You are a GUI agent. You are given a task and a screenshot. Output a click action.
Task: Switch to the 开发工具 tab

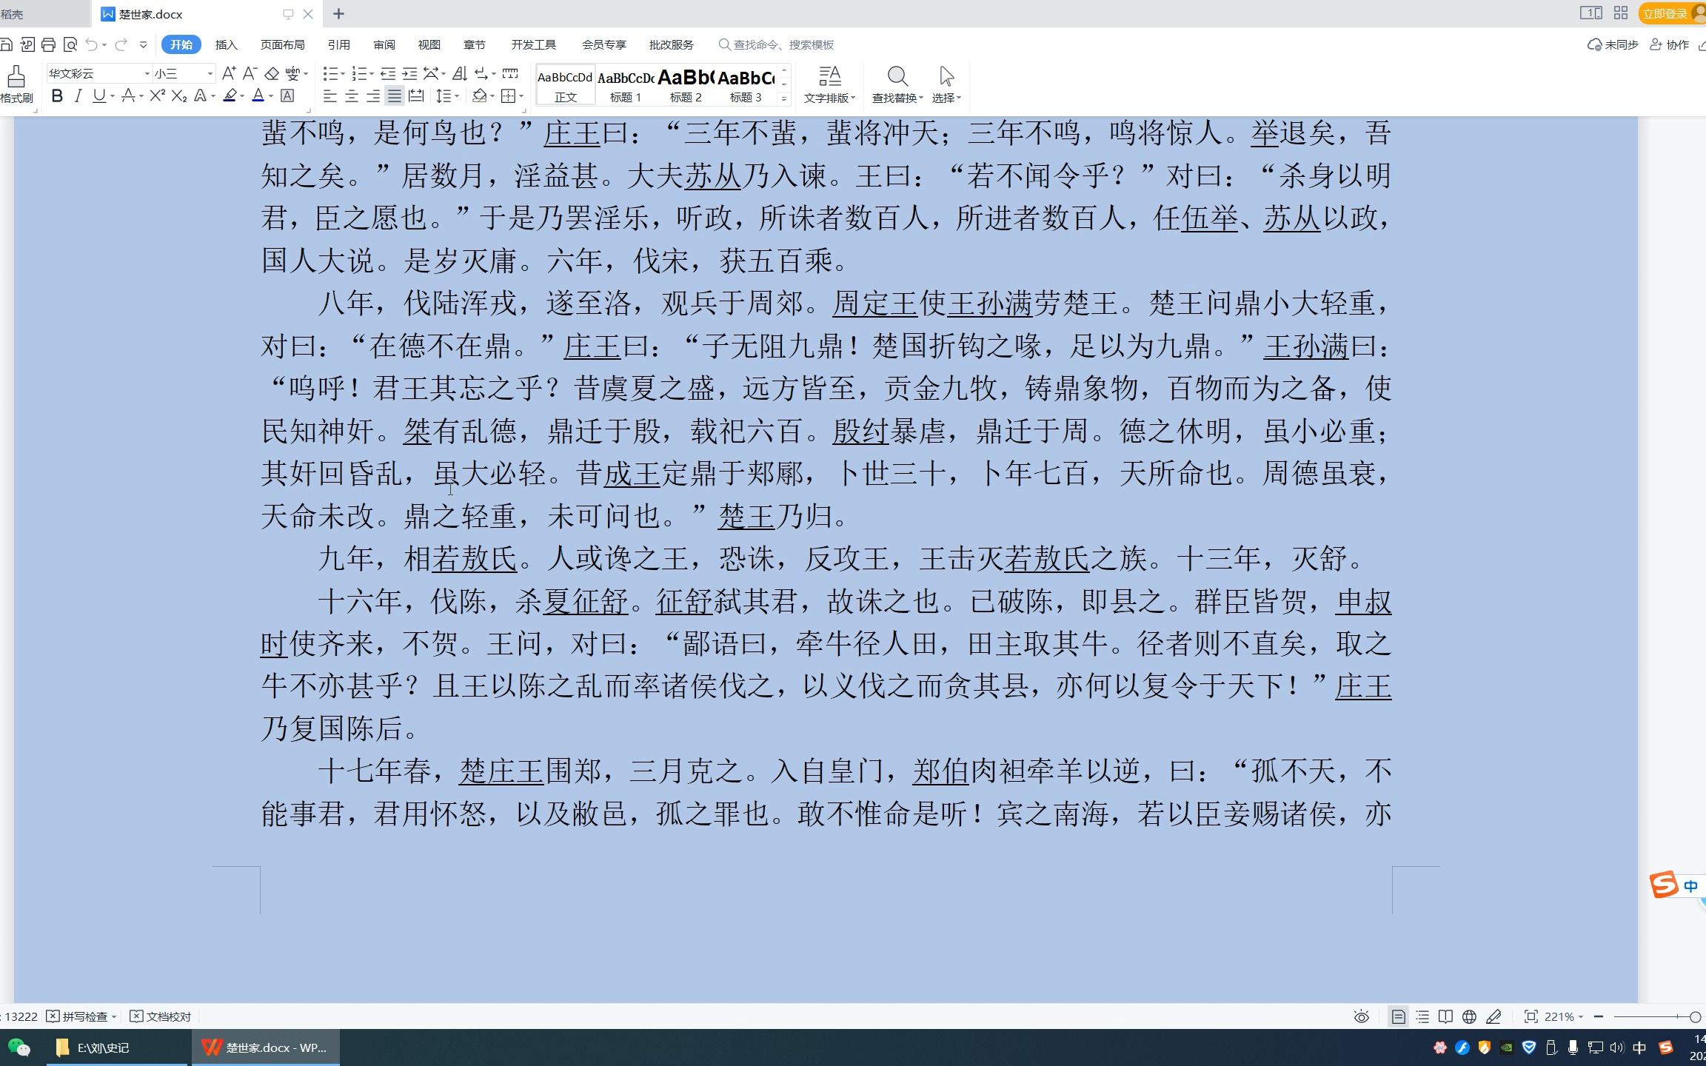[x=533, y=44]
